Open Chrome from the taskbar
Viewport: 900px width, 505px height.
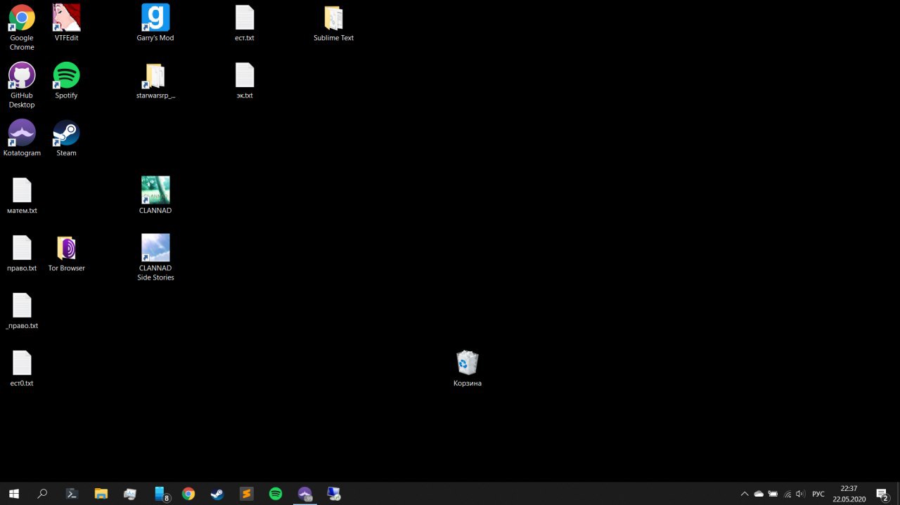coord(188,494)
